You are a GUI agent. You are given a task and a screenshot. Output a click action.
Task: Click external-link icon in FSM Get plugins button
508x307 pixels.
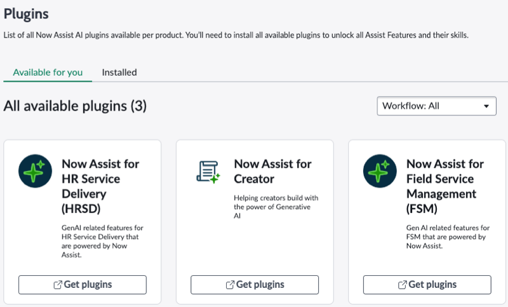tap(403, 285)
